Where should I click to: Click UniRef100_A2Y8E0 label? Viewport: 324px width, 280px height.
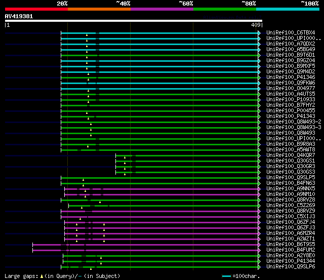[x=291, y=256]
